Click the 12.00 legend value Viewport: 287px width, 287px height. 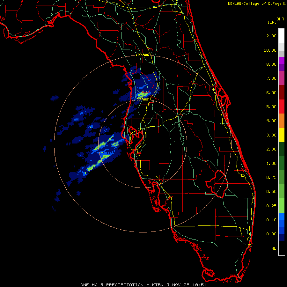click(270, 36)
